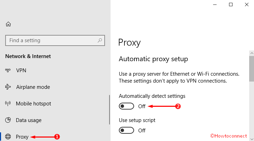Click the sidebar's thin vertical scrollbar

coord(110,110)
